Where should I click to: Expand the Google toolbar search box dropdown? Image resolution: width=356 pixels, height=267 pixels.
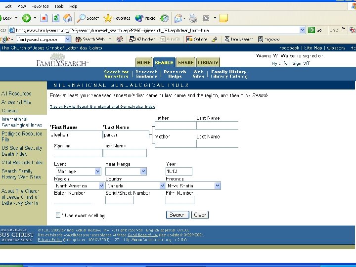click(x=68, y=39)
